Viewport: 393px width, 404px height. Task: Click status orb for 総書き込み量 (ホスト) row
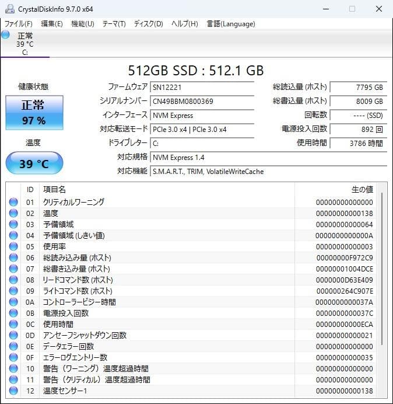tap(13, 269)
